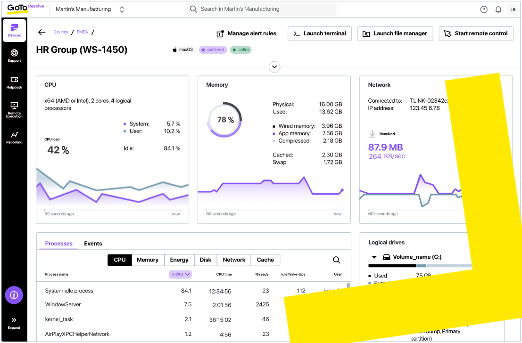Go to Helpdesk in sidebar
Image resolution: width=522 pixels, height=343 pixels.
14,82
